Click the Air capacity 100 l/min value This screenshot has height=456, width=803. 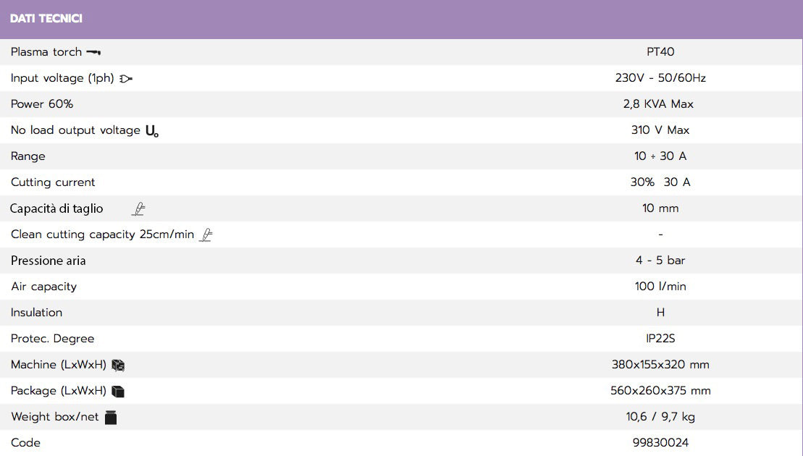[x=660, y=286]
